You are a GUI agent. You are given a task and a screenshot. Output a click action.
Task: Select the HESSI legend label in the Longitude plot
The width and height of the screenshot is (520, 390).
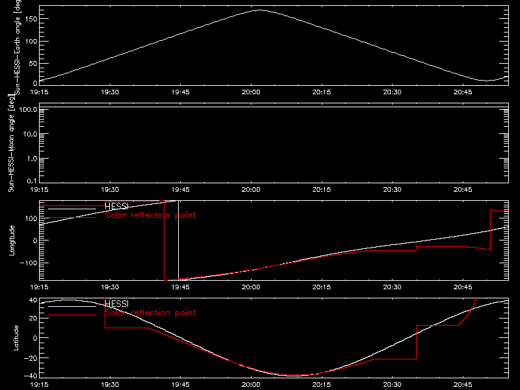(116, 206)
